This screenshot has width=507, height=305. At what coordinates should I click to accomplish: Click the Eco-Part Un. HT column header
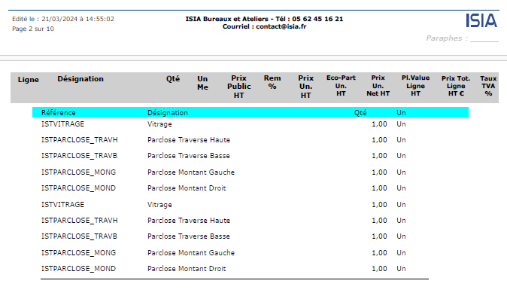[341, 85]
